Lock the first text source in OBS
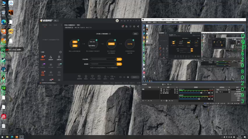 (x=177, y=89)
